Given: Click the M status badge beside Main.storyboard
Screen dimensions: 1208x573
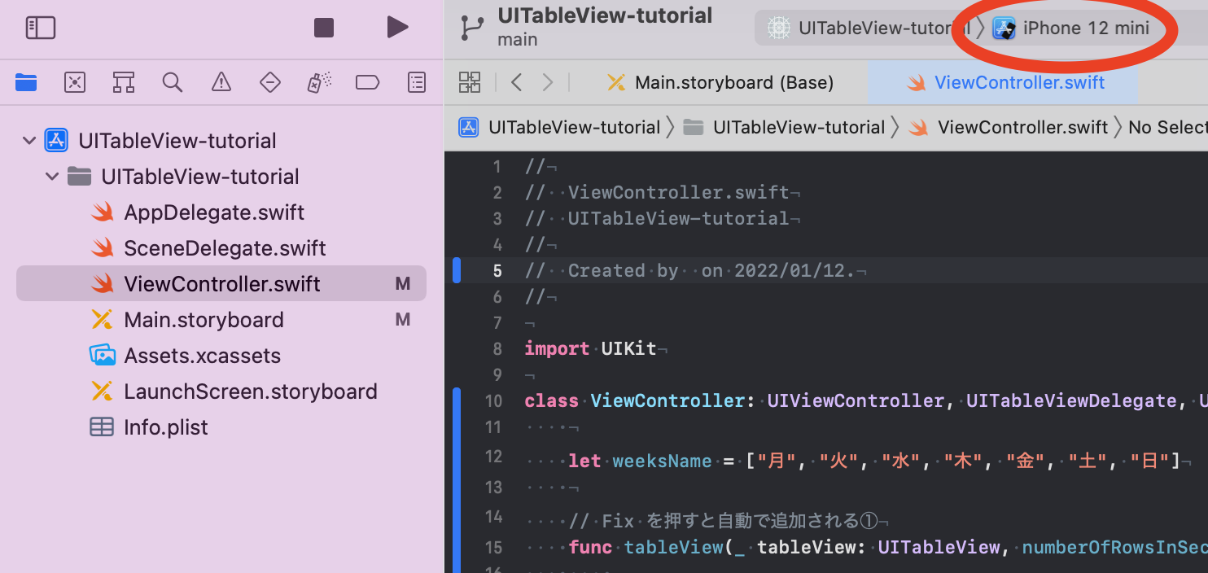Looking at the screenshot, I should (402, 320).
